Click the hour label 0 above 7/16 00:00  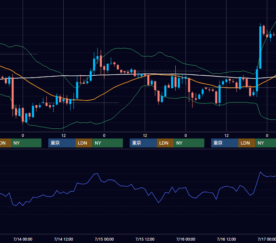pos(186,136)
